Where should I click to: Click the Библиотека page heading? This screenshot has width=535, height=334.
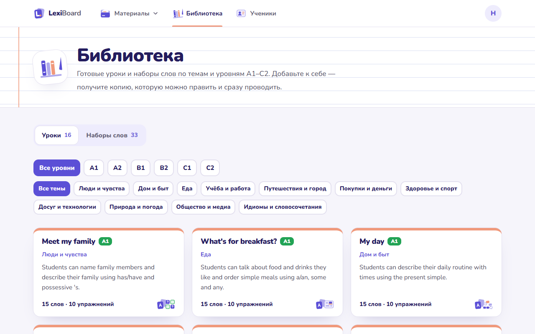(130, 55)
